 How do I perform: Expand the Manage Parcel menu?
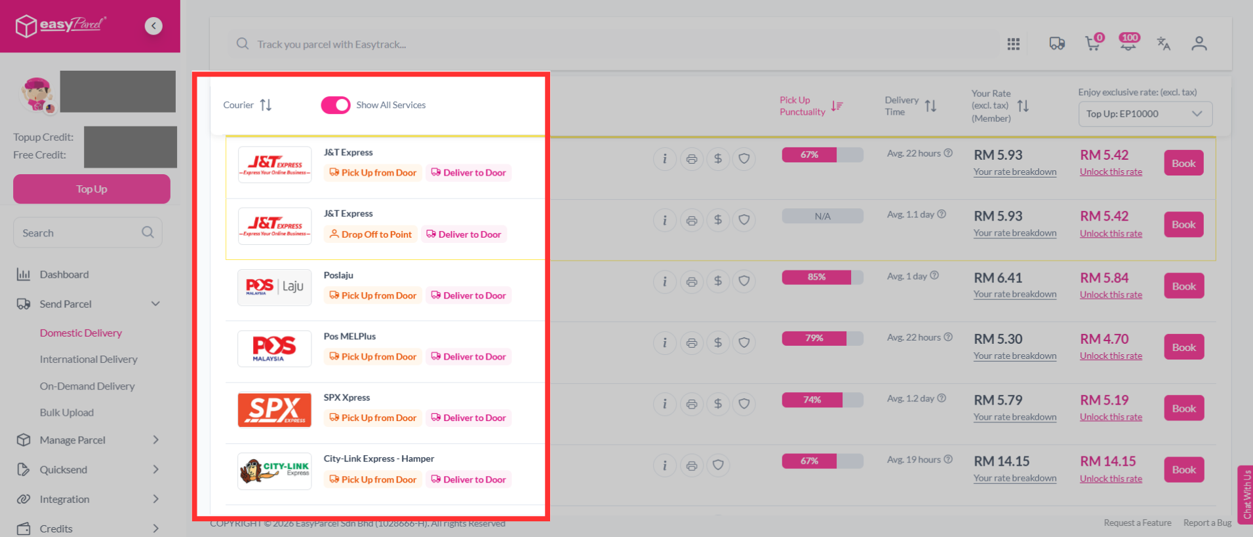155,440
